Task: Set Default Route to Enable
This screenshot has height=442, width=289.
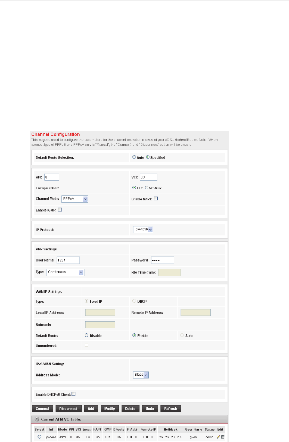Action: pyautogui.click(x=134, y=335)
